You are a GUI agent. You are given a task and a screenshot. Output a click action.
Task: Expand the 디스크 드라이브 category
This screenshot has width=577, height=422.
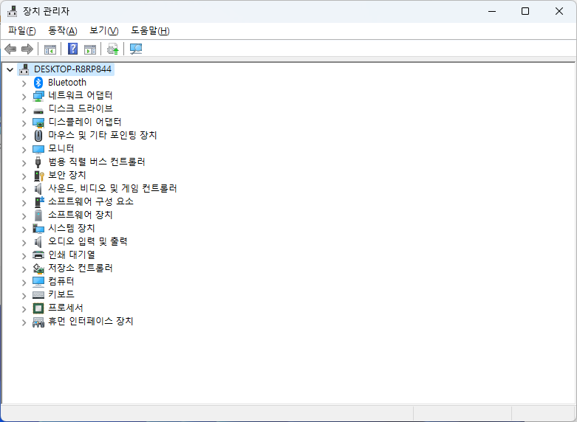coord(24,110)
